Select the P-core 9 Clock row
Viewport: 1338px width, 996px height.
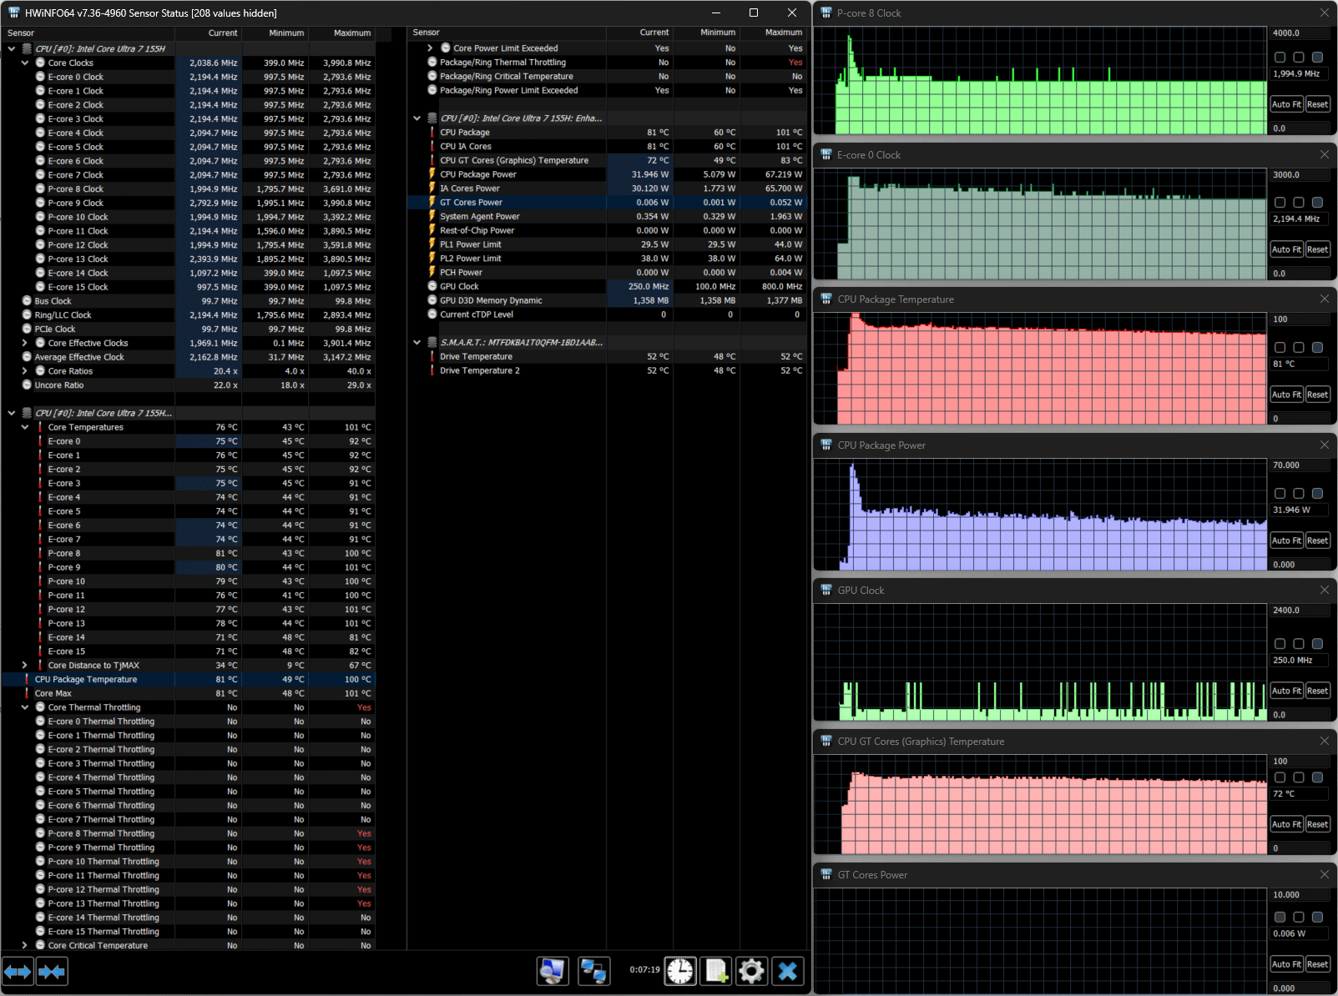189,203
